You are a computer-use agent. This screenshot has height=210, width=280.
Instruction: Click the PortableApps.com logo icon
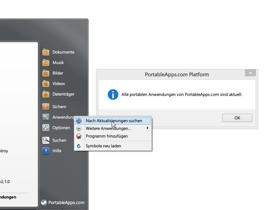point(44,203)
